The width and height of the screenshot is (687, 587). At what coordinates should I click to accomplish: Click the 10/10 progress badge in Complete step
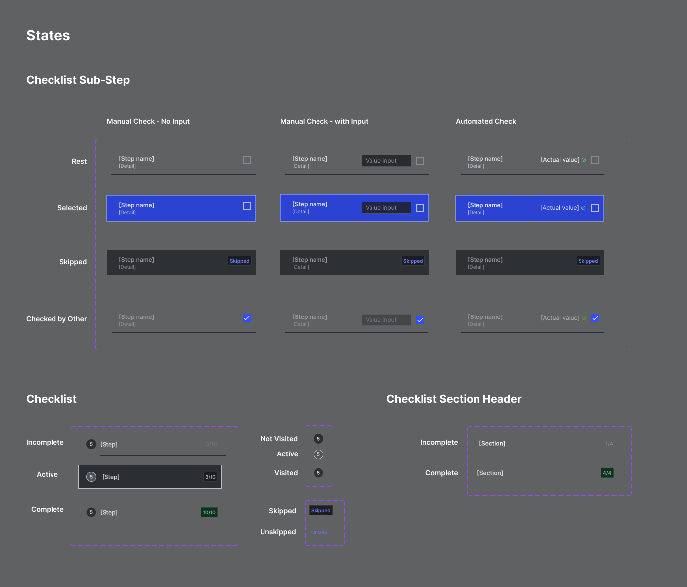point(210,513)
